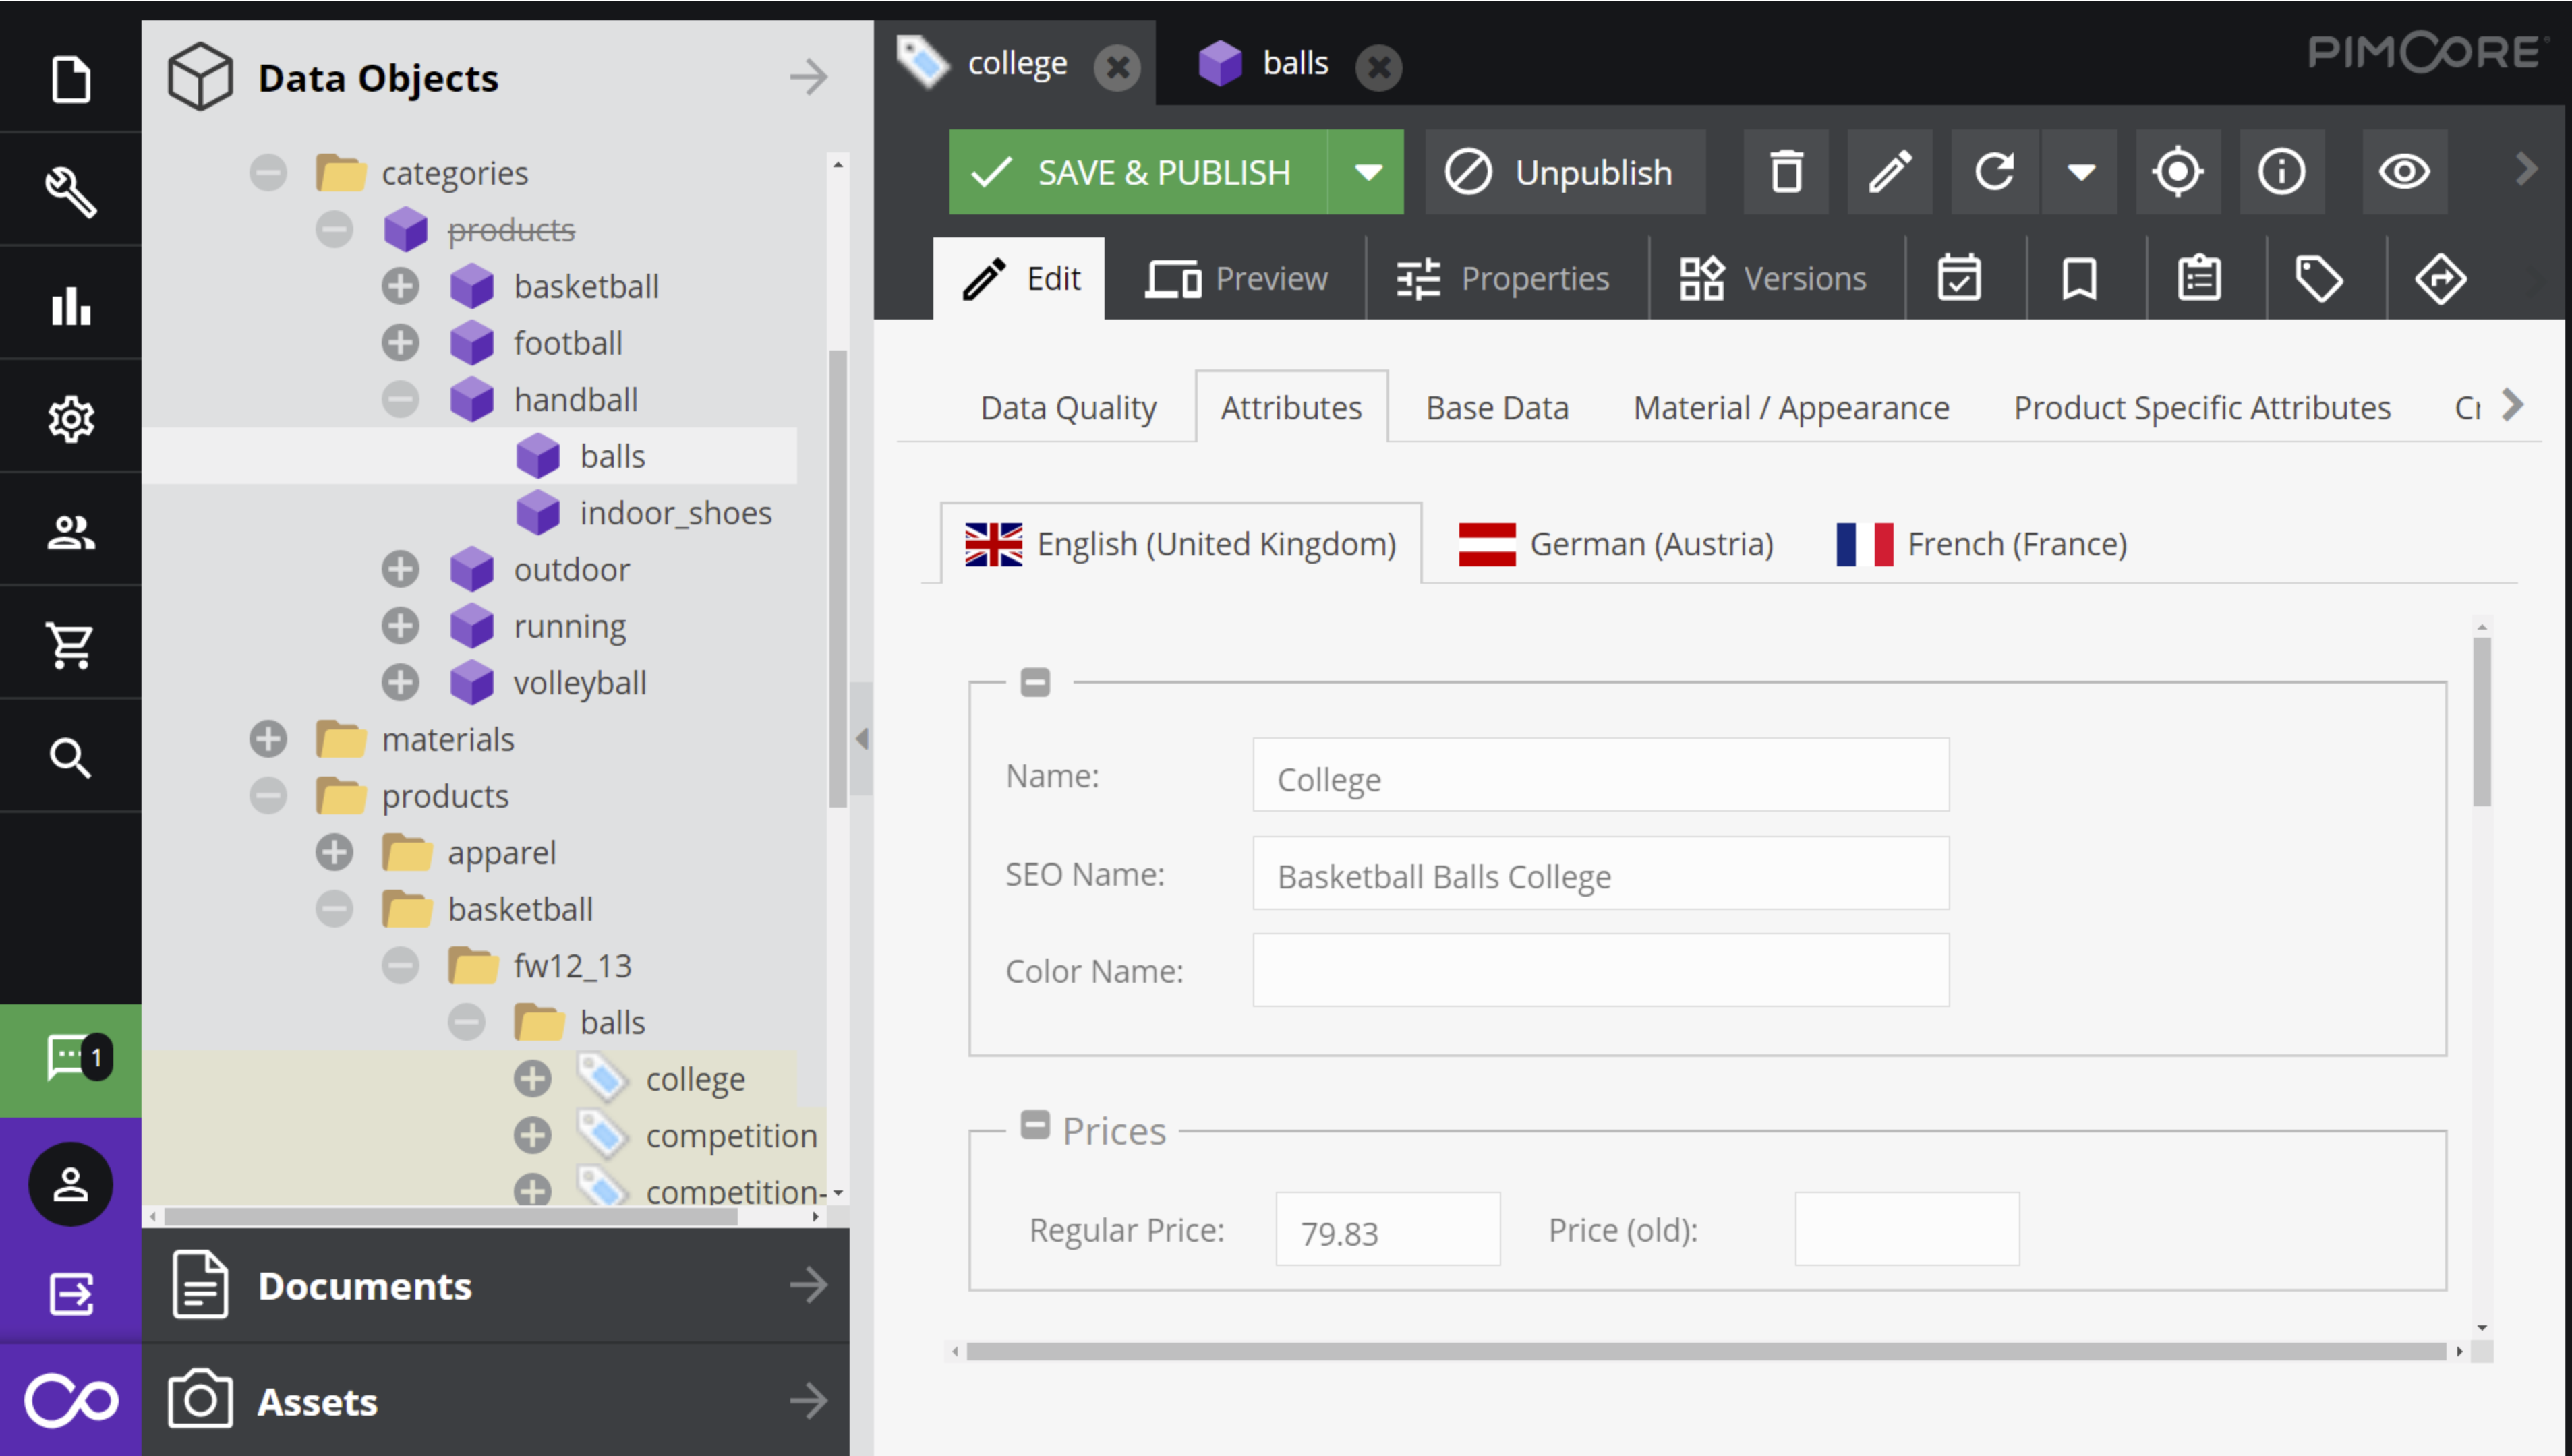
Task: Open the info icon in toolbar
Action: pos(2281,172)
